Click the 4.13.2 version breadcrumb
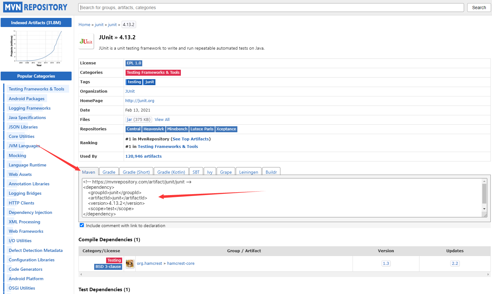The height and width of the screenshot is (294, 492). tap(128, 24)
